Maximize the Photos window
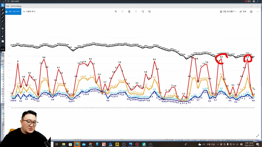 click(251, 6)
